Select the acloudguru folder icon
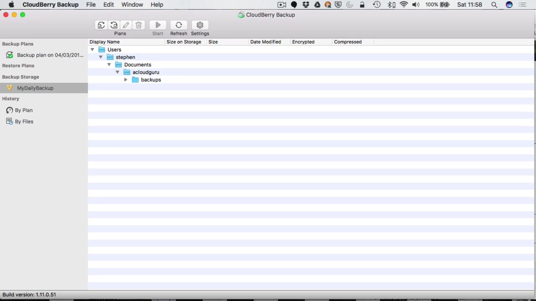The width and height of the screenshot is (536, 301). (x=127, y=72)
